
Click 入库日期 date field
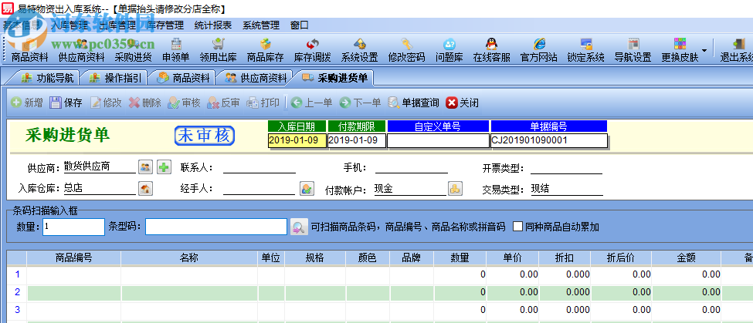coord(297,140)
